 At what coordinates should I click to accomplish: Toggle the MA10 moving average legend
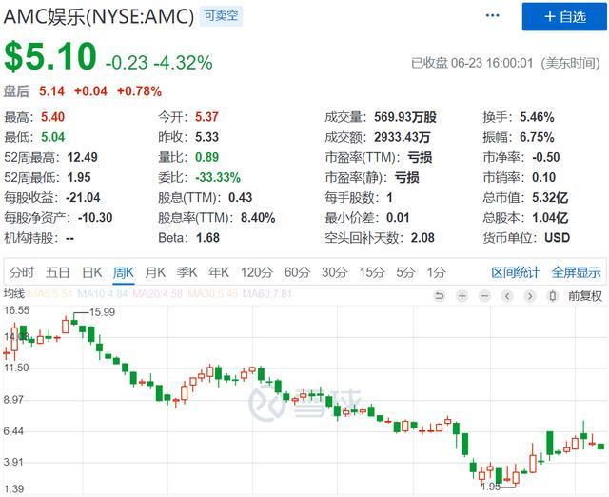(x=103, y=293)
